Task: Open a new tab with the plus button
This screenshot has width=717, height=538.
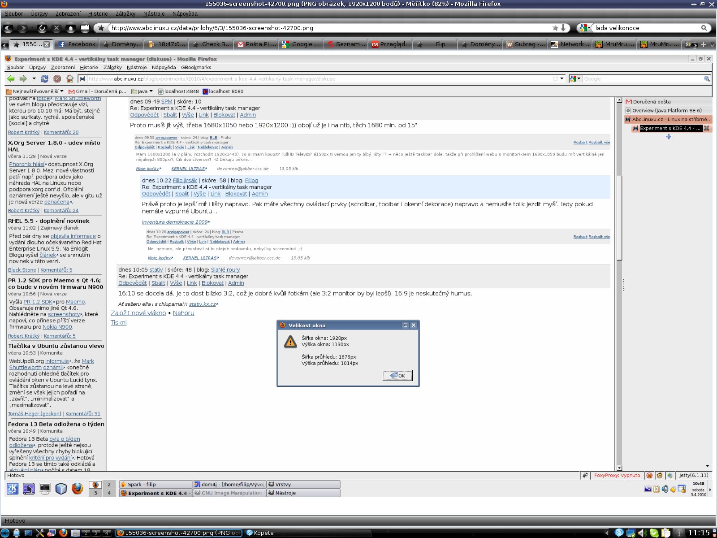Action: pyautogui.click(x=704, y=44)
